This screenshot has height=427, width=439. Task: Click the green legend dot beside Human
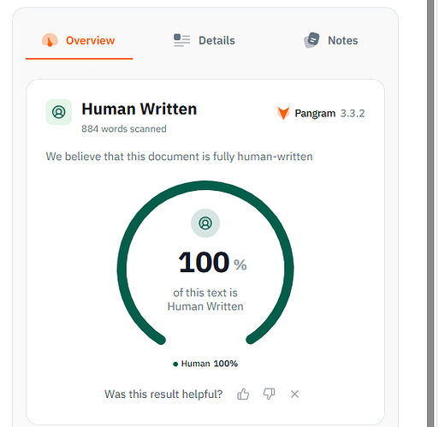click(x=175, y=364)
